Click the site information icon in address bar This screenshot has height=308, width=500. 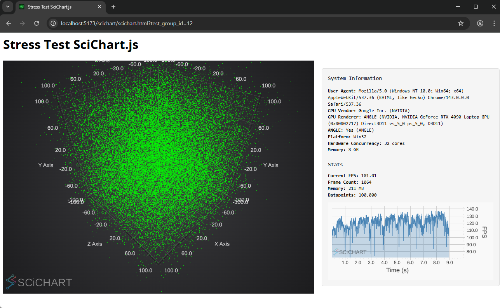click(x=54, y=23)
